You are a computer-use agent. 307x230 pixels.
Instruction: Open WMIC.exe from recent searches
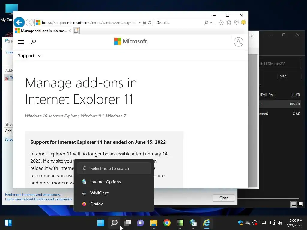114,193
